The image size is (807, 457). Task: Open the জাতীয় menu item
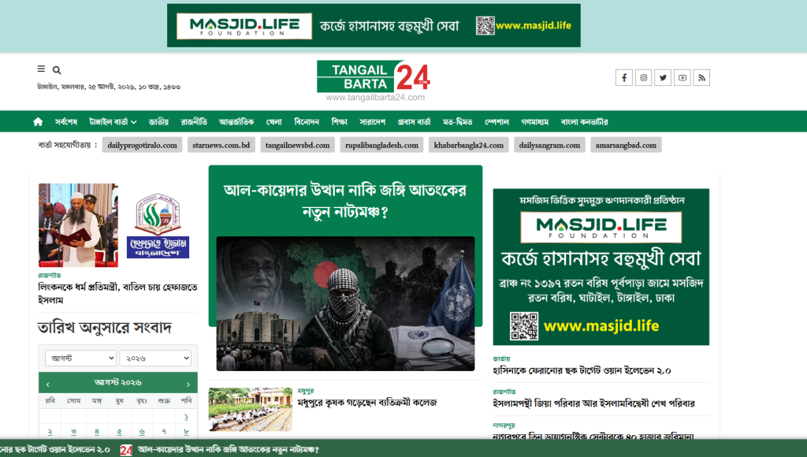[x=158, y=122]
